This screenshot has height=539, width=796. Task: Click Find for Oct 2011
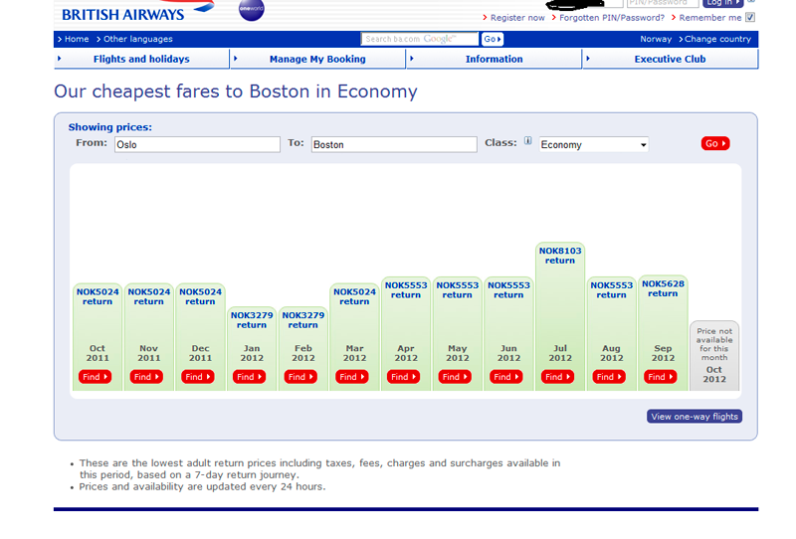tap(95, 377)
